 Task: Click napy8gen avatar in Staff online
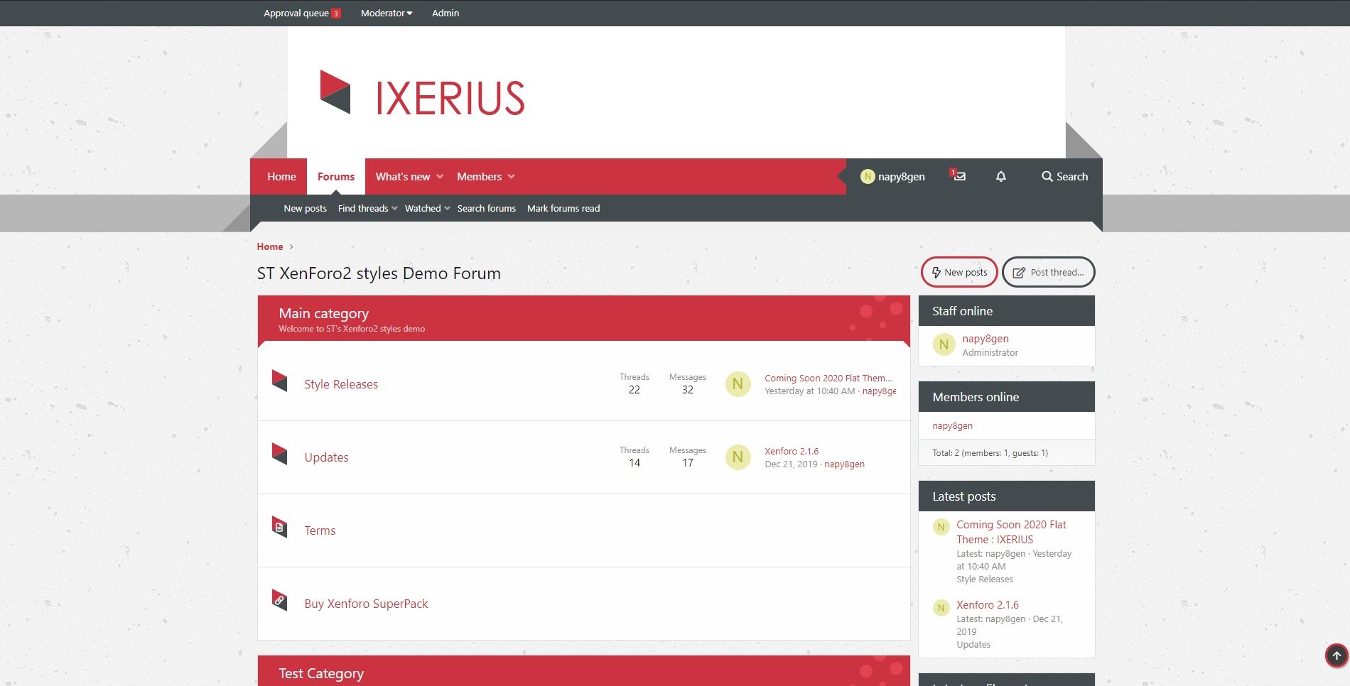click(x=944, y=344)
